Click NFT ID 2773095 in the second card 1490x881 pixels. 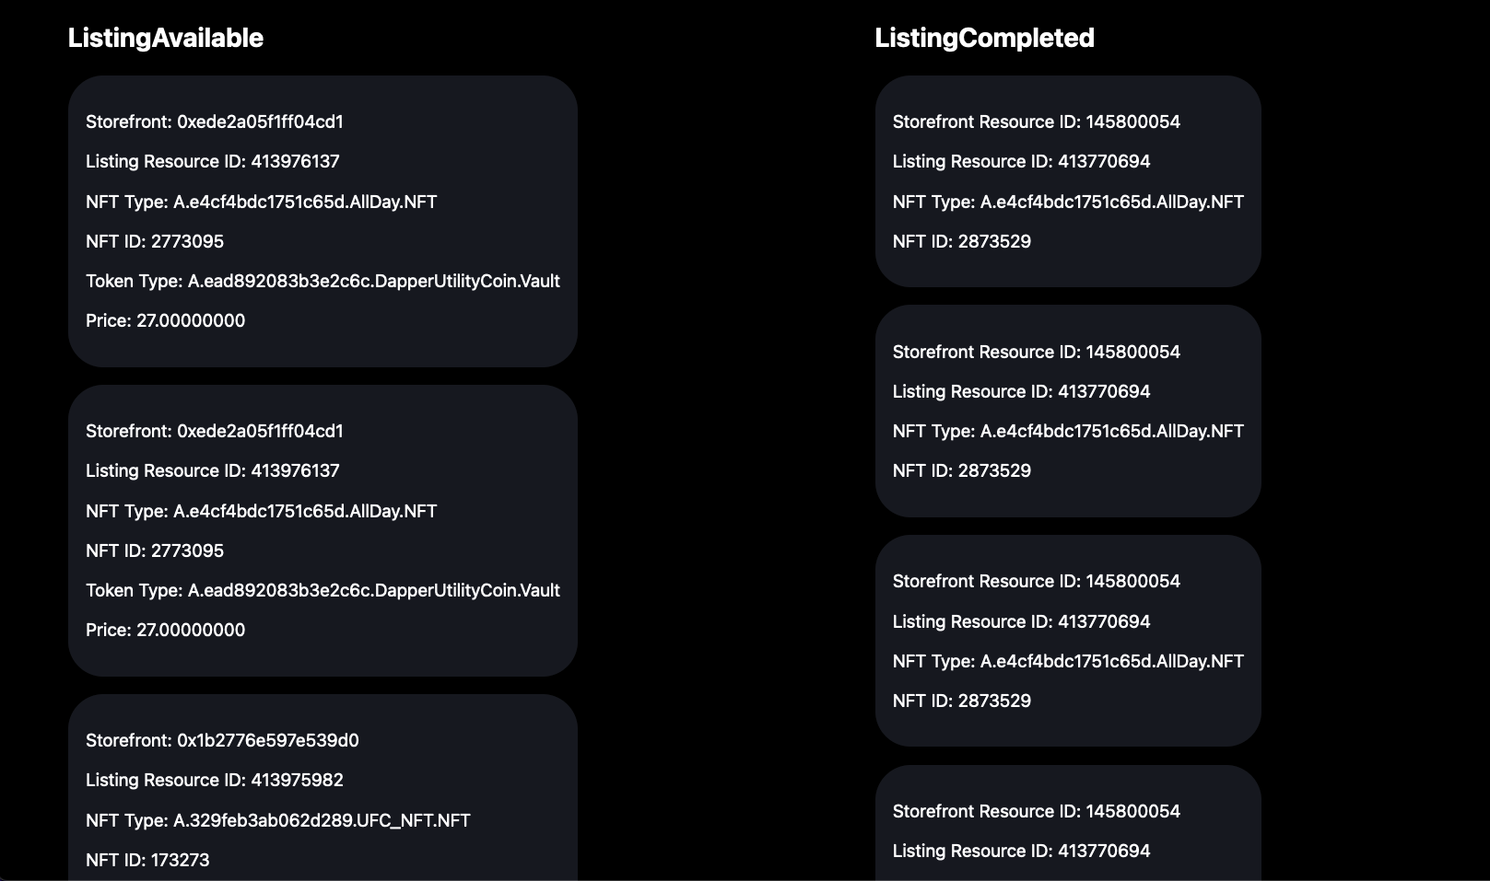pyautogui.click(x=155, y=551)
